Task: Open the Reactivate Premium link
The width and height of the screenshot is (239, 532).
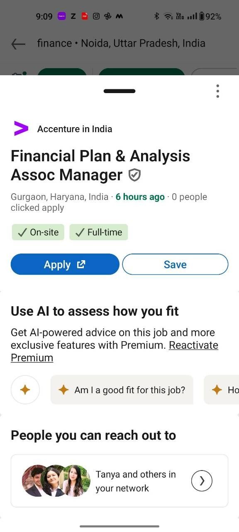Action: (x=115, y=351)
